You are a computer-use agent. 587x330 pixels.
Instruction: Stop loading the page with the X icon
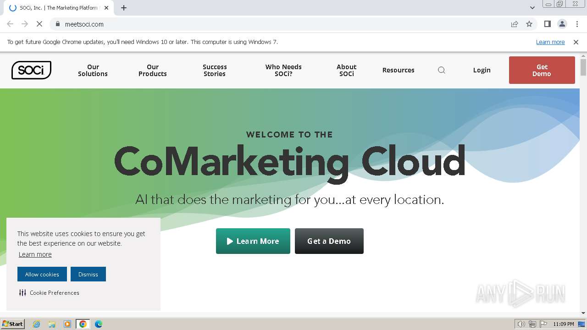39,24
